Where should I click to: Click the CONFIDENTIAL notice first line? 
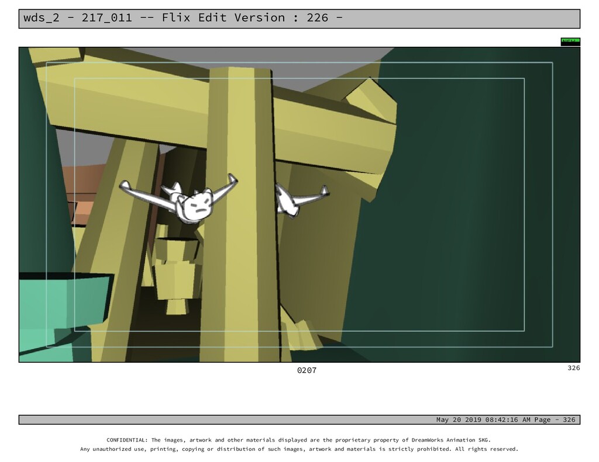[x=299, y=440]
